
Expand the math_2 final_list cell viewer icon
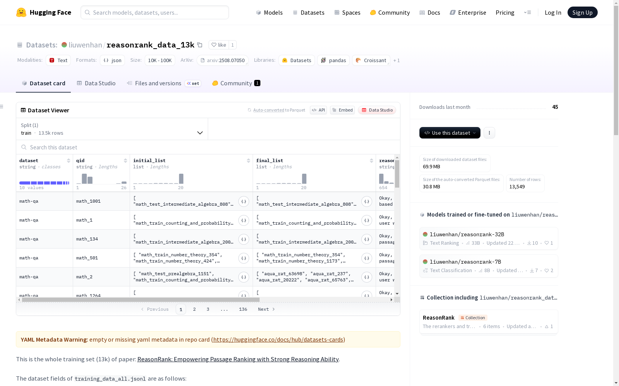point(367,277)
